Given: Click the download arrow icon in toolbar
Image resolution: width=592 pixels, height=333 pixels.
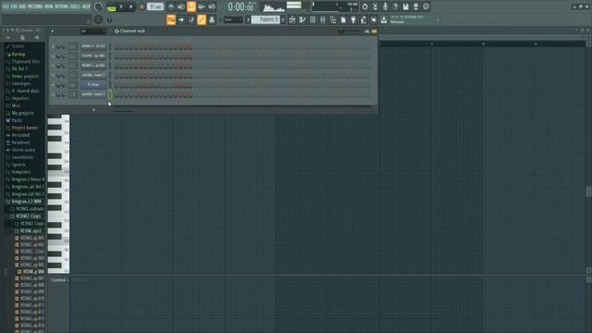Looking at the screenshot, I should 384,19.
